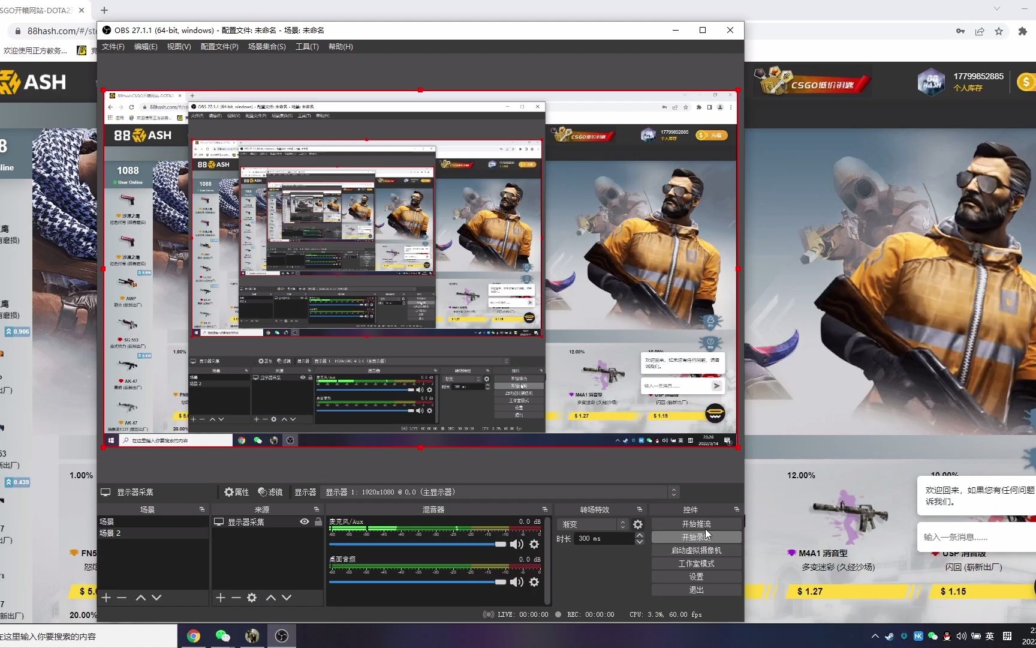Open 帮助(H) menu
Screen dimensions: 1036x648
tap(341, 47)
